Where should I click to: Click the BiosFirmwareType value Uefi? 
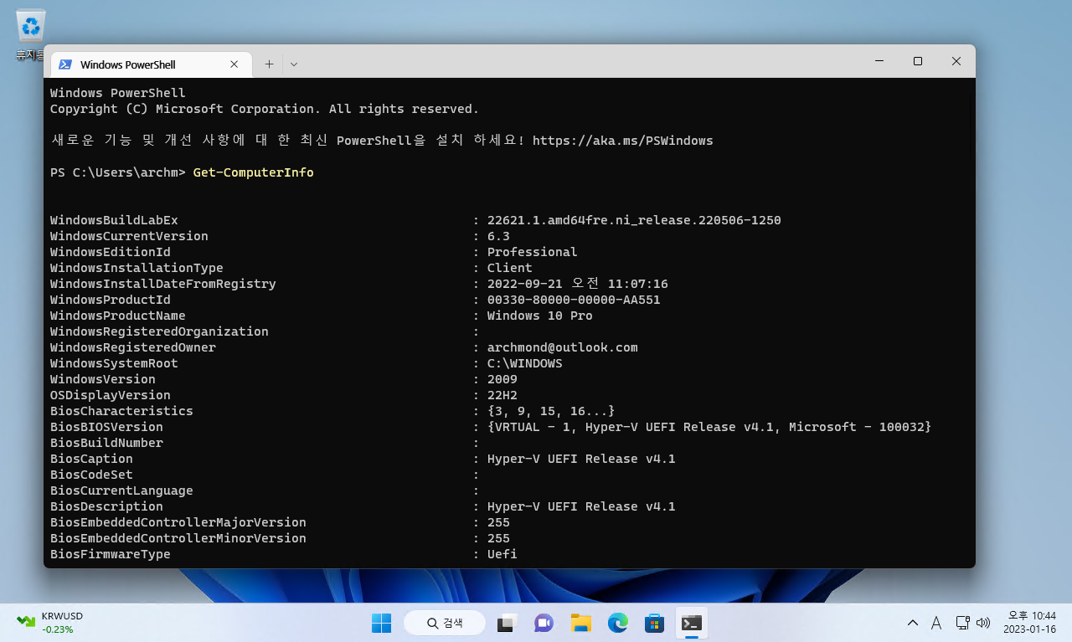pos(502,554)
